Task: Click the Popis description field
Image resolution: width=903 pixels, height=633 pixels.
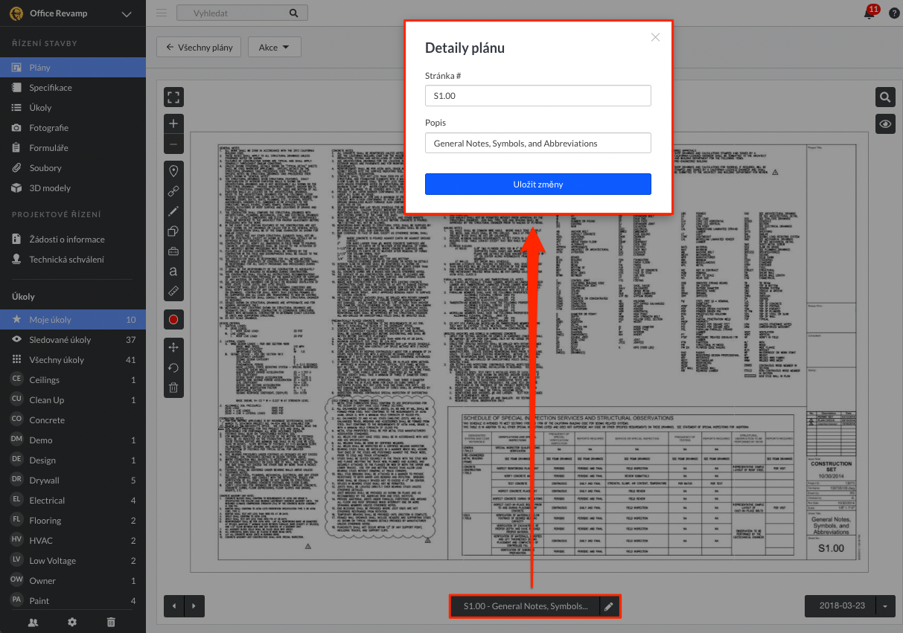Action: (538, 143)
